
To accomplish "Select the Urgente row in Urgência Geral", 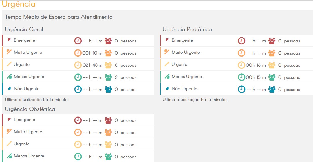I will pyautogui.click(x=78, y=65).
